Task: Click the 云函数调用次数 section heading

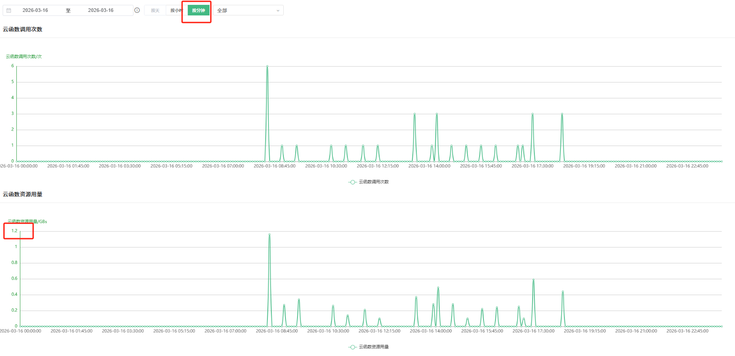Action: pos(23,29)
